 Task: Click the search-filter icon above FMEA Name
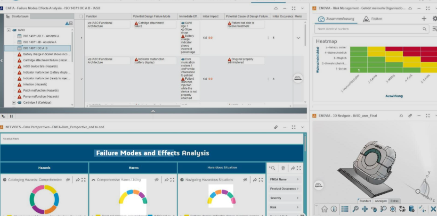pos(272,168)
